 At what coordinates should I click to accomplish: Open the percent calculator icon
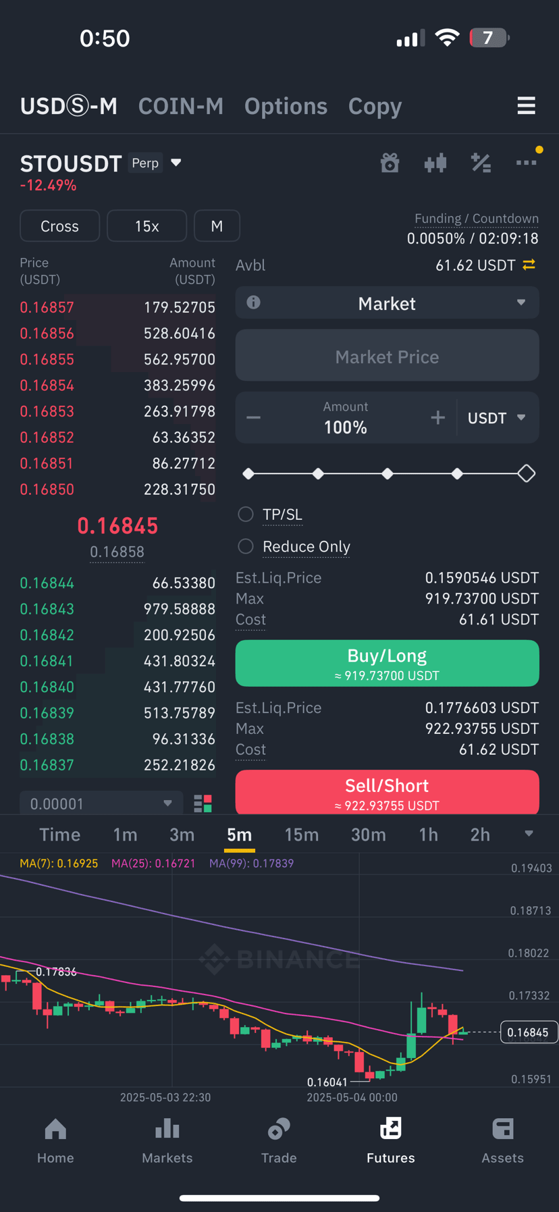pyautogui.click(x=481, y=163)
